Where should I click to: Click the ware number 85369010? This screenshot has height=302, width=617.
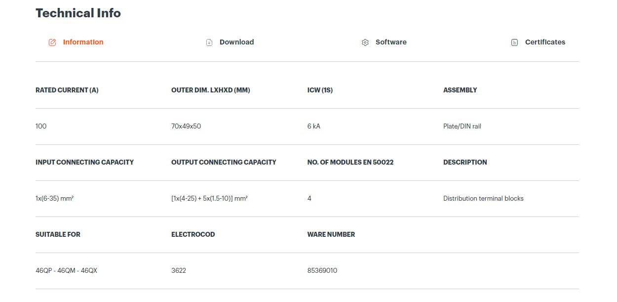[322, 270]
